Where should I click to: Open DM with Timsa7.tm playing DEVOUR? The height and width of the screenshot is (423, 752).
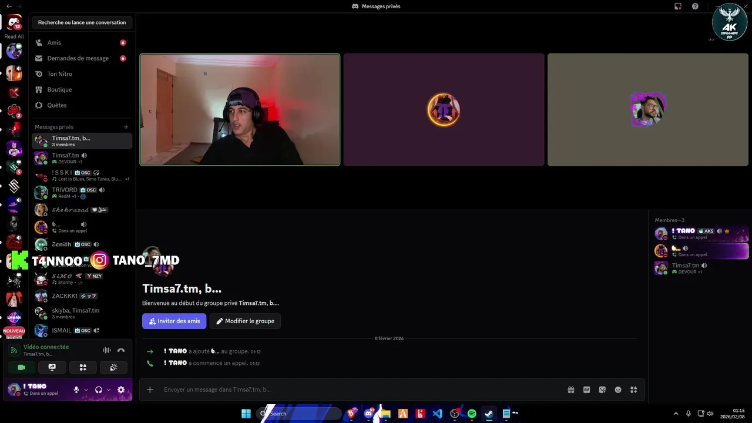(x=82, y=158)
